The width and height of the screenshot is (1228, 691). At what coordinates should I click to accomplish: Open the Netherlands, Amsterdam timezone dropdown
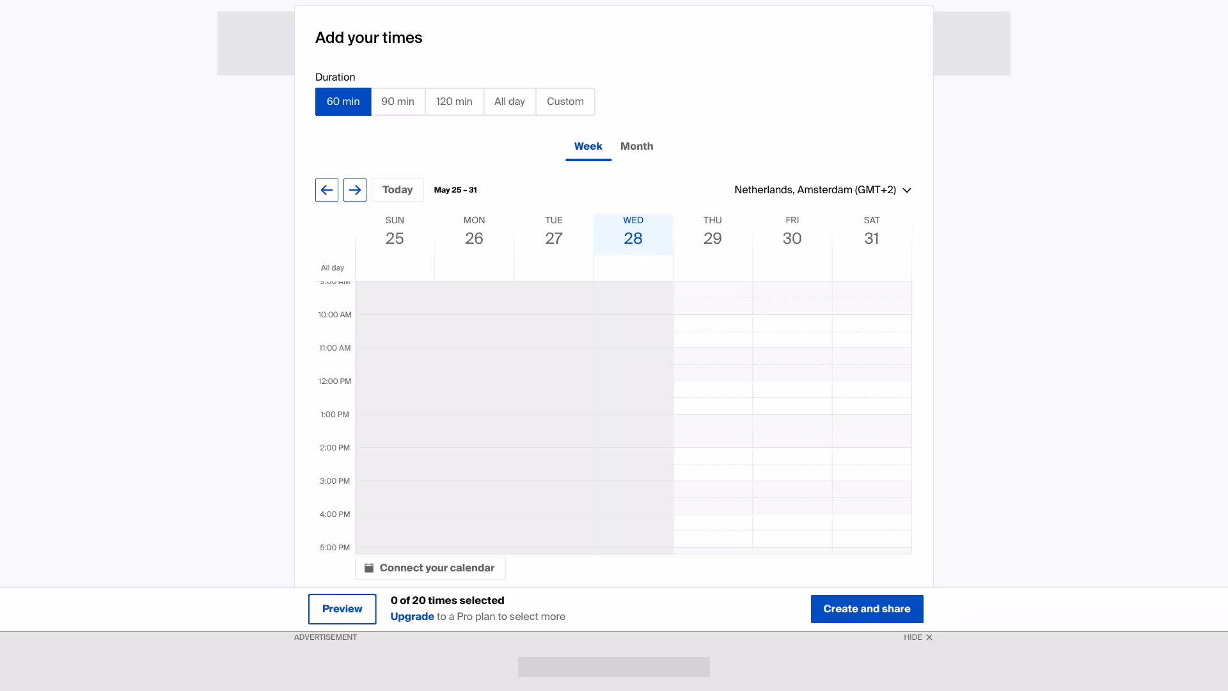pos(823,190)
